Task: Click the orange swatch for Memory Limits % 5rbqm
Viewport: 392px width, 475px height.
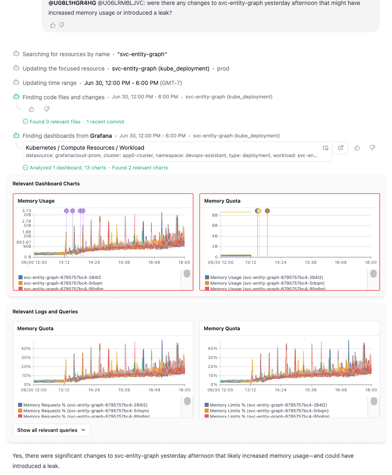Action: tap(207, 411)
